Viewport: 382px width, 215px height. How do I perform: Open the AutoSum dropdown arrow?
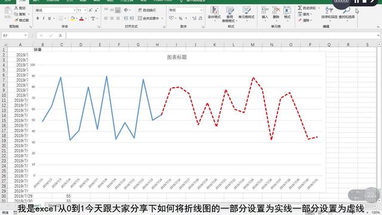click(x=319, y=8)
